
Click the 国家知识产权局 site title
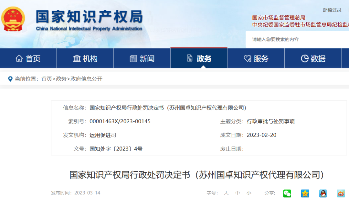89,17
